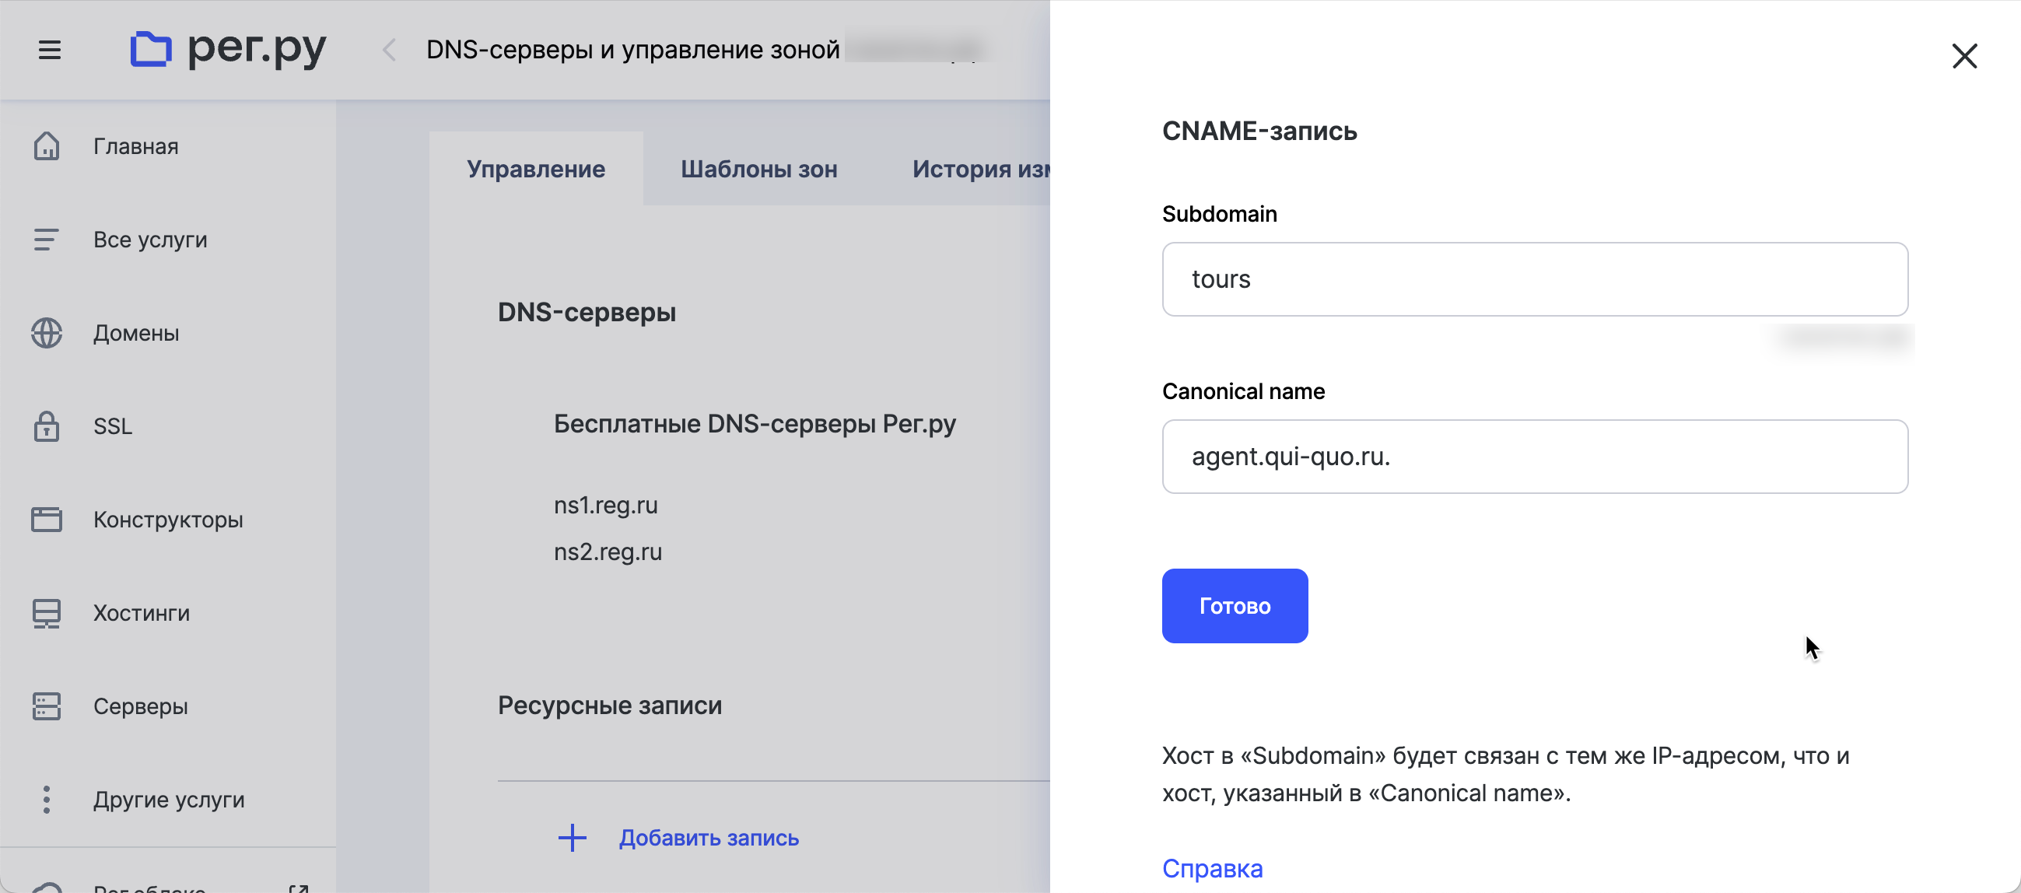Viewport: 2021px width, 893px height.
Task: Open the Справка help link
Action: click(x=1211, y=869)
